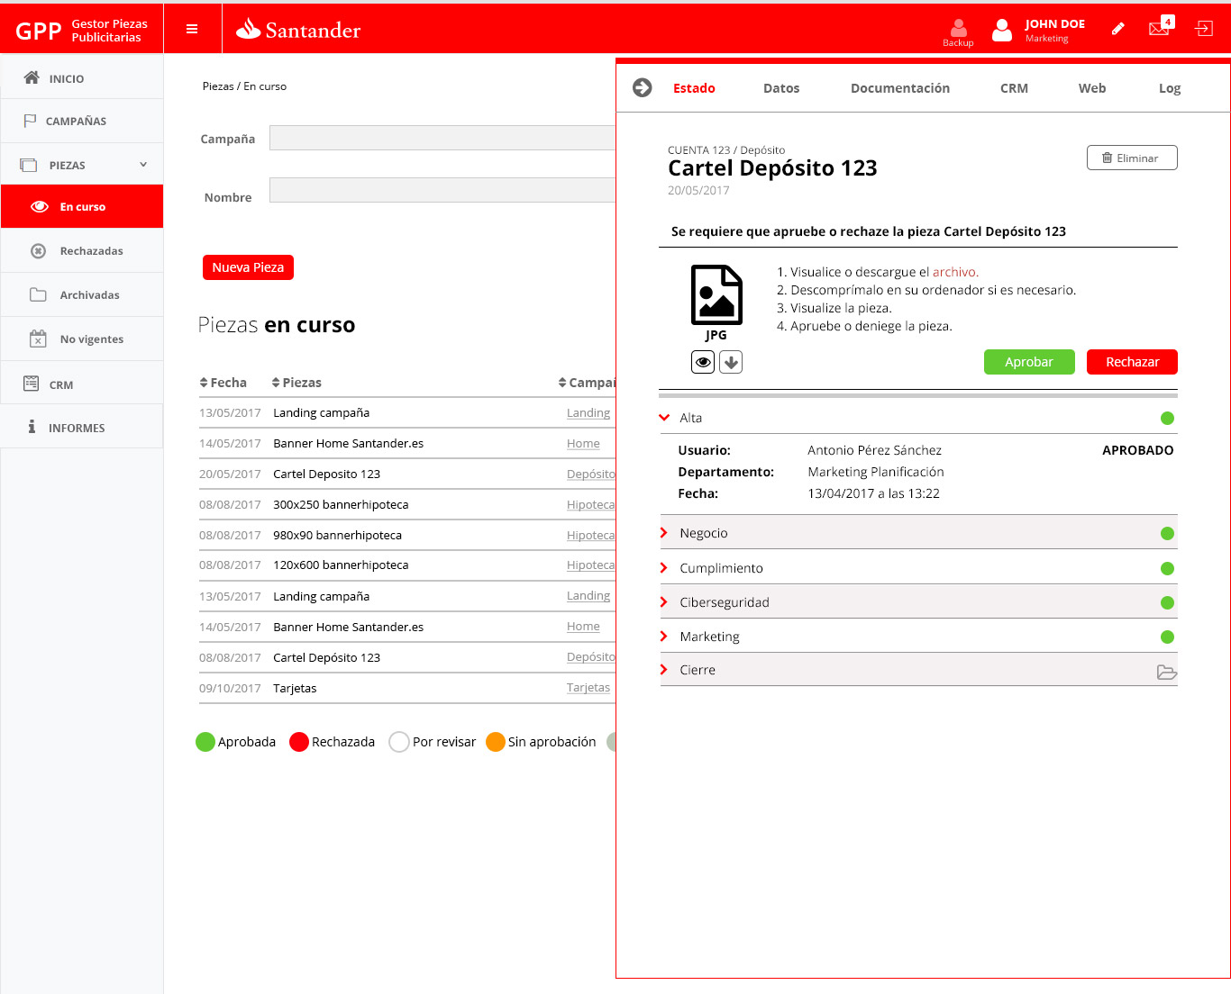Open the mail envelope with 4 notifications
The height and width of the screenshot is (994, 1231).
(x=1160, y=27)
